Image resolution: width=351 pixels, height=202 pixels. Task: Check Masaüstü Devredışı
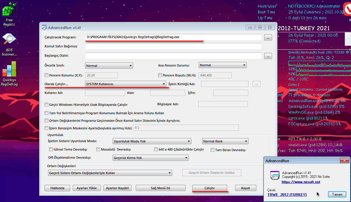98,150
